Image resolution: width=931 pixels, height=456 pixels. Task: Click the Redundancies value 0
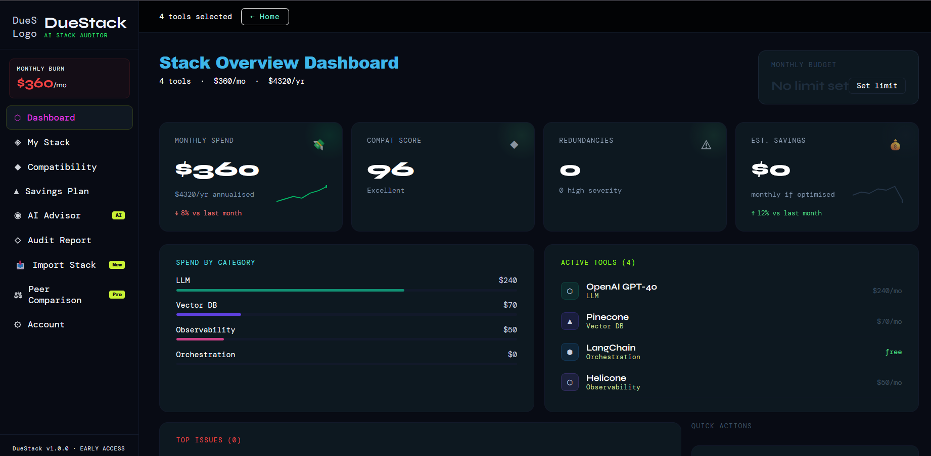point(570,171)
